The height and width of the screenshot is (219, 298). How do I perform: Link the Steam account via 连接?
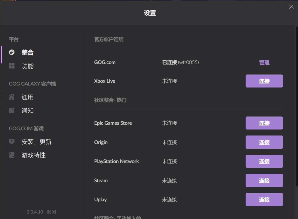(x=264, y=180)
